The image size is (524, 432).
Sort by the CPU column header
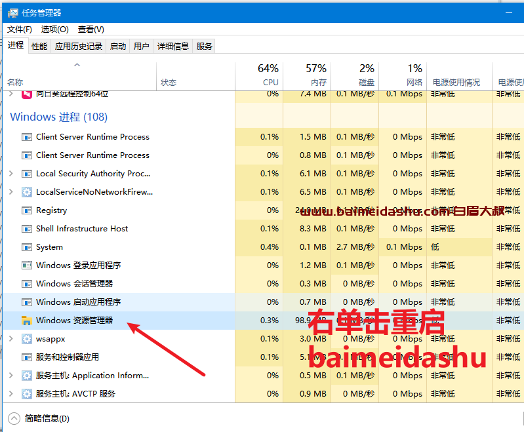pyautogui.click(x=259, y=77)
